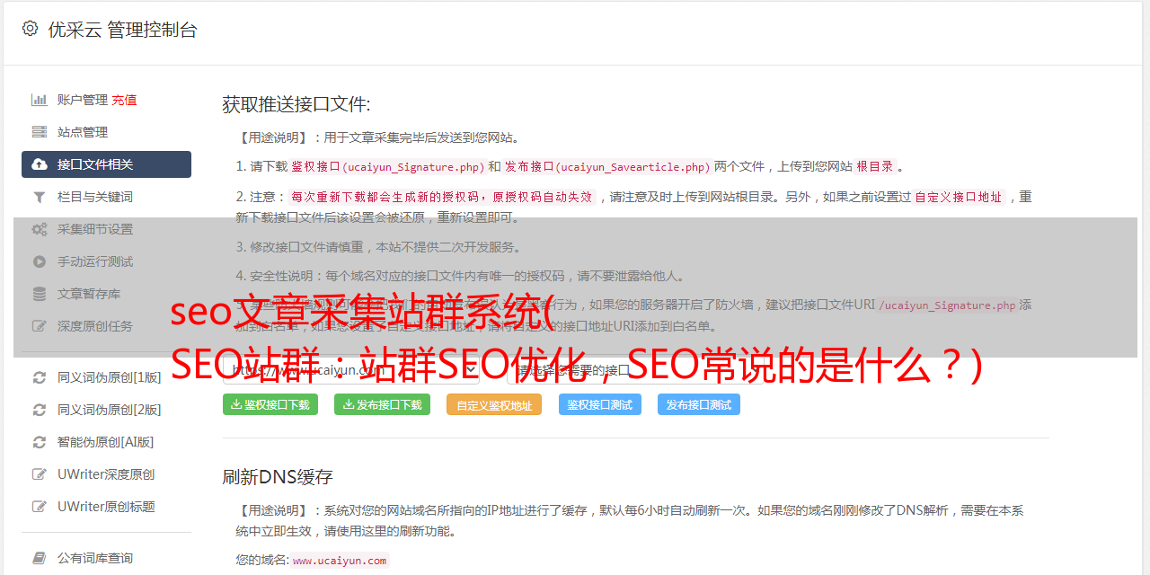Image resolution: width=1150 pixels, height=575 pixels.
Task: Click the red www.ucaiyun.com domain value
Action: click(340, 561)
